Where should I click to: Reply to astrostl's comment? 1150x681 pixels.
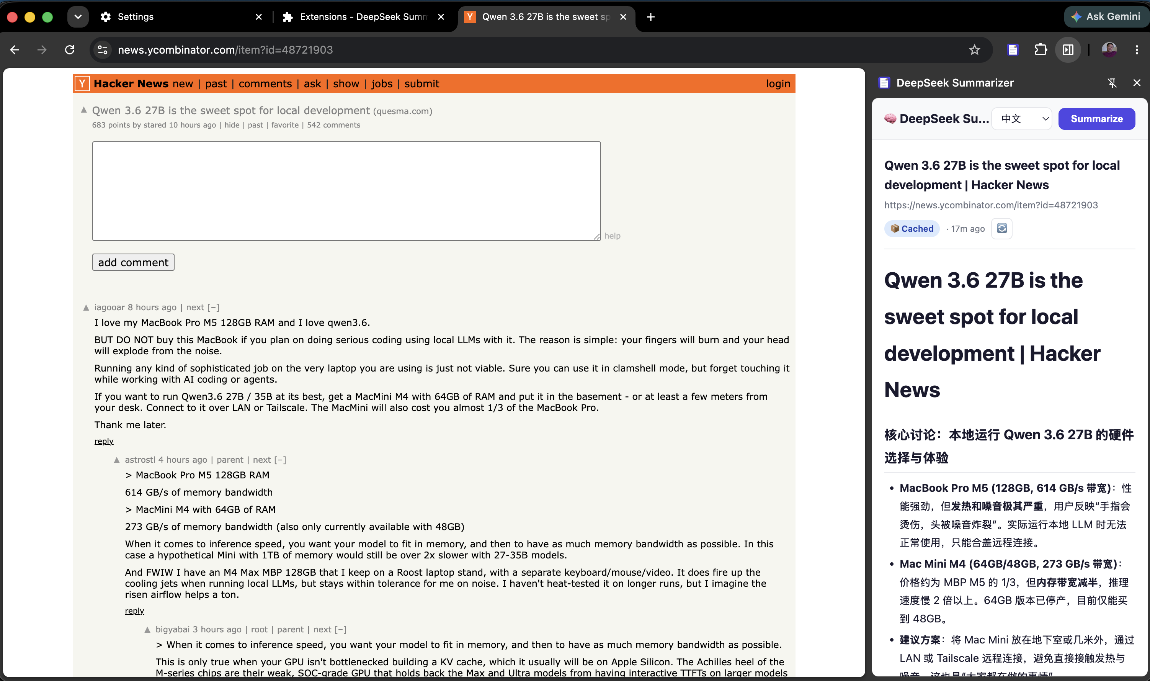click(134, 611)
